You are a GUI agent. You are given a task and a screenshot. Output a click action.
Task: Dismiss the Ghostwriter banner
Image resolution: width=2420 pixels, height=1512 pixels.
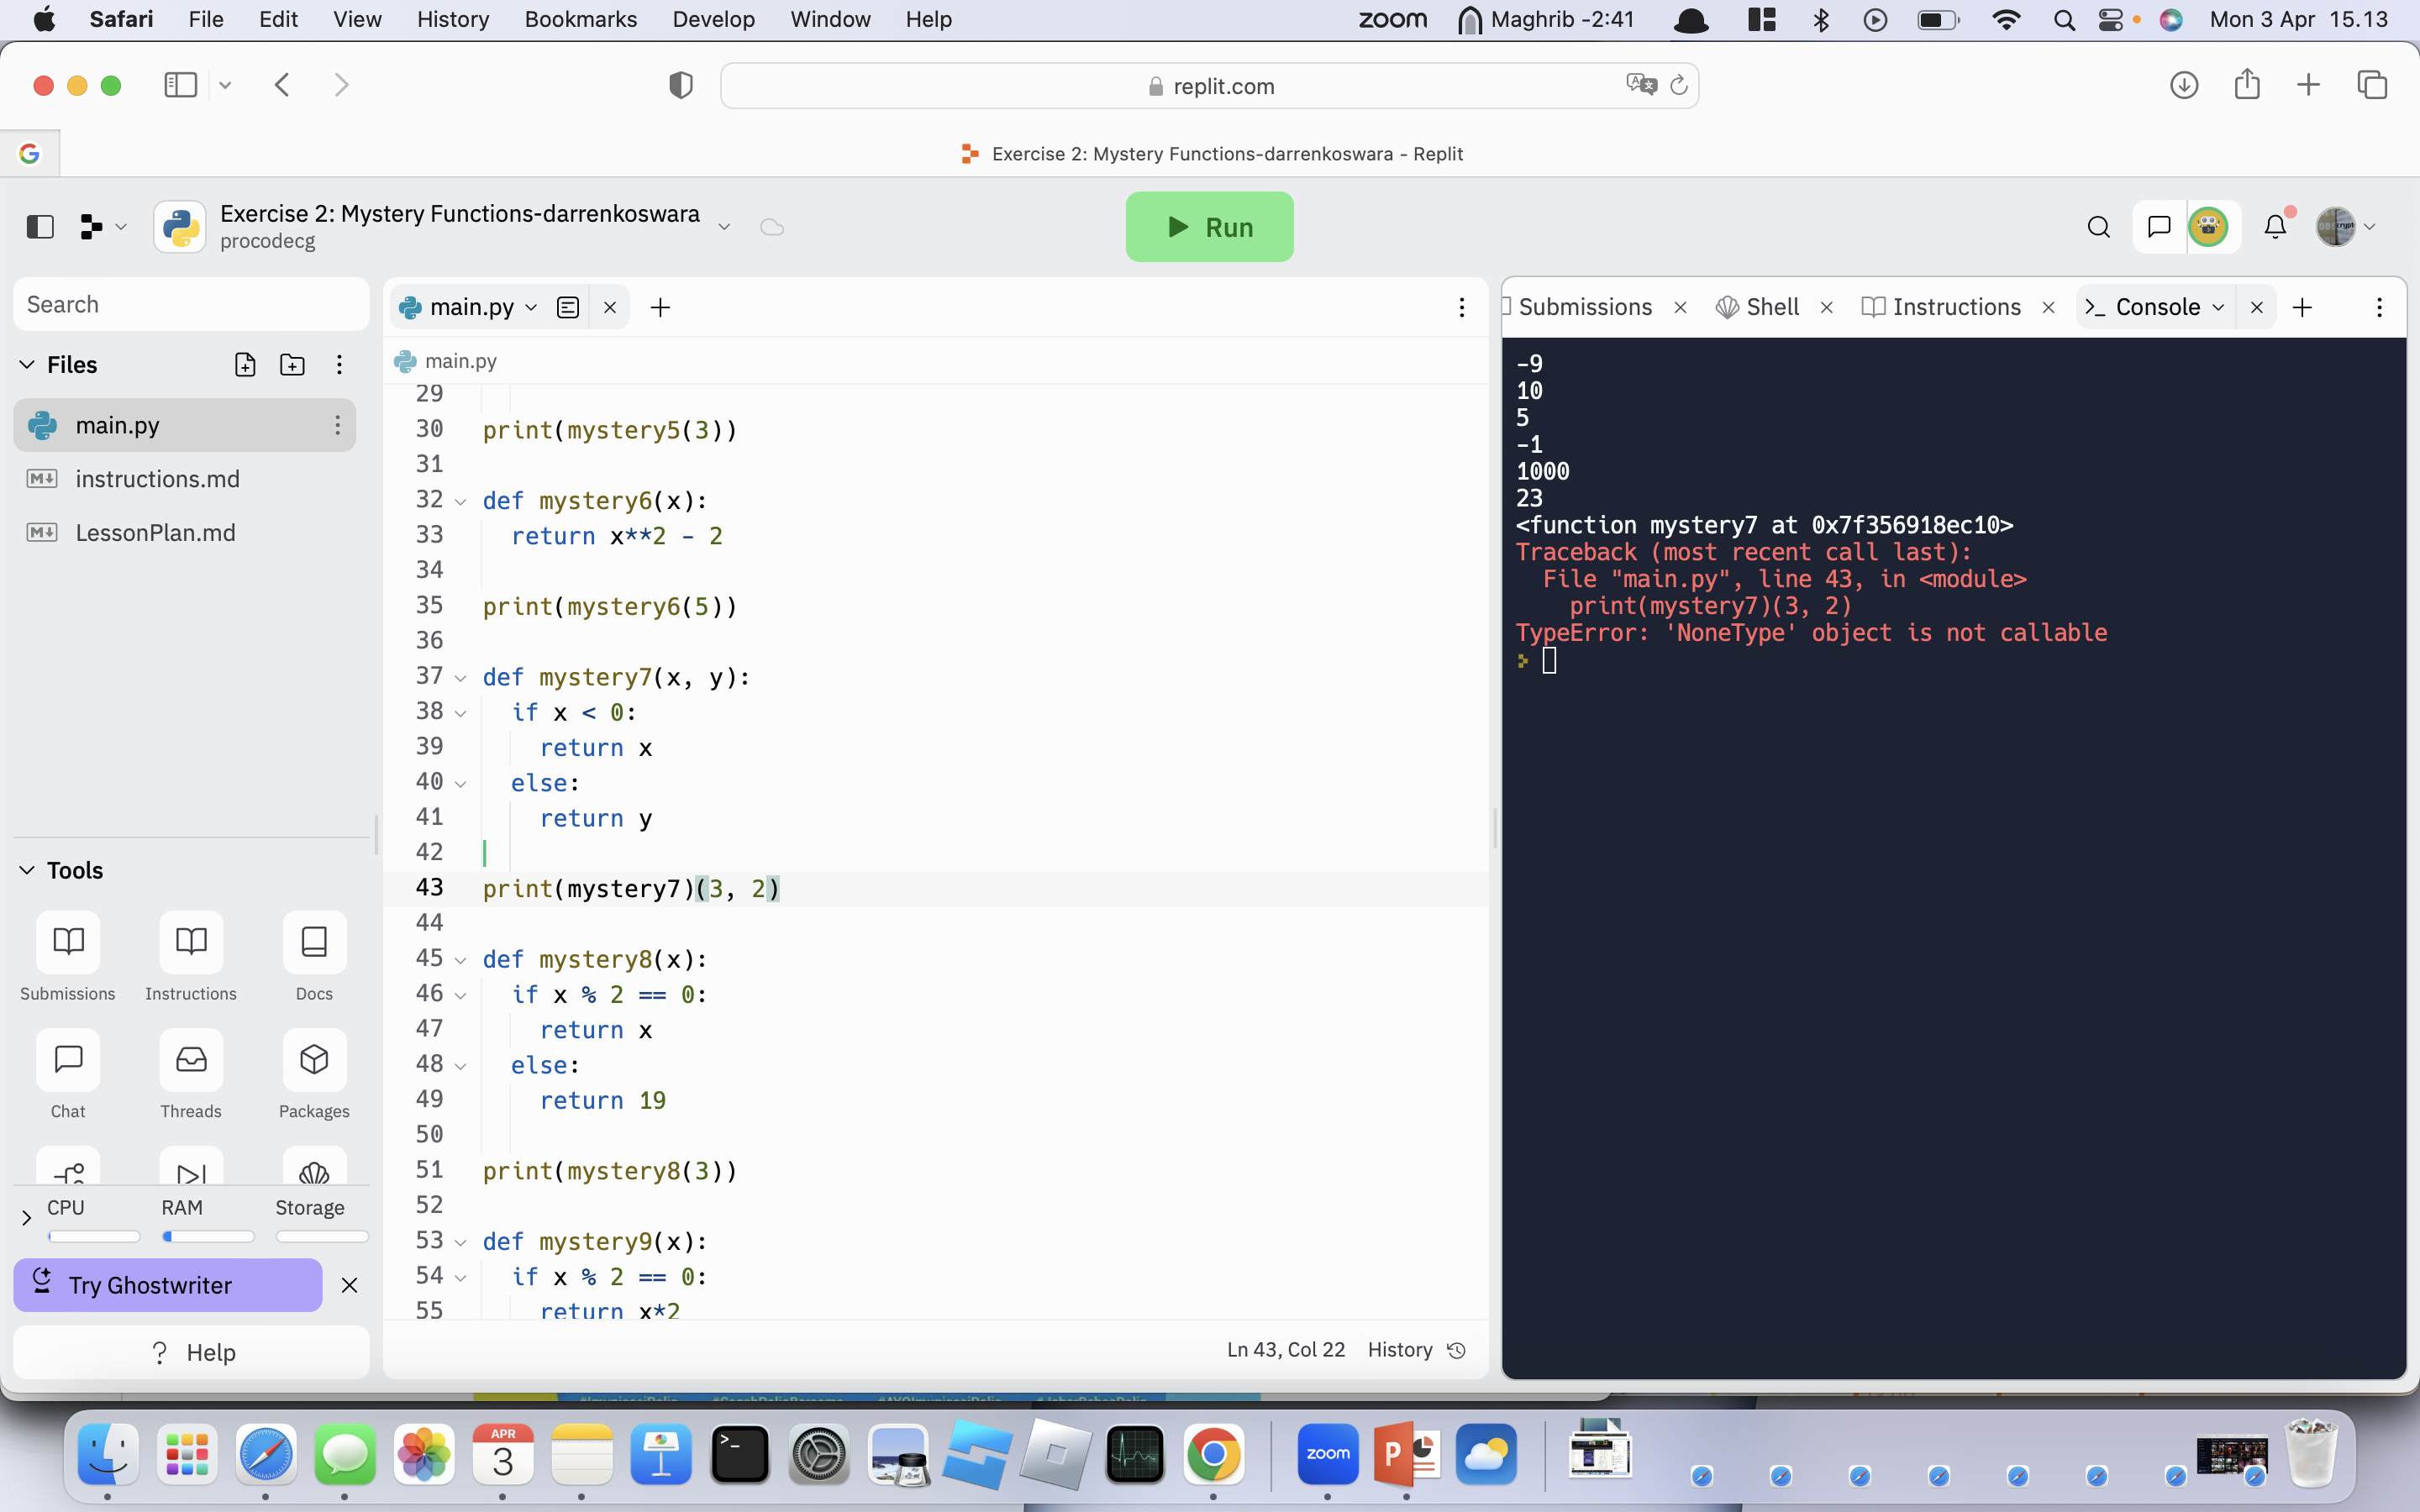tap(349, 1285)
